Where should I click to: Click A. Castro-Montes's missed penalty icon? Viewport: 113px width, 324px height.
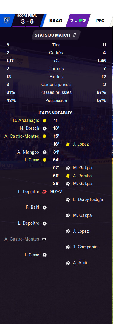[44, 239]
